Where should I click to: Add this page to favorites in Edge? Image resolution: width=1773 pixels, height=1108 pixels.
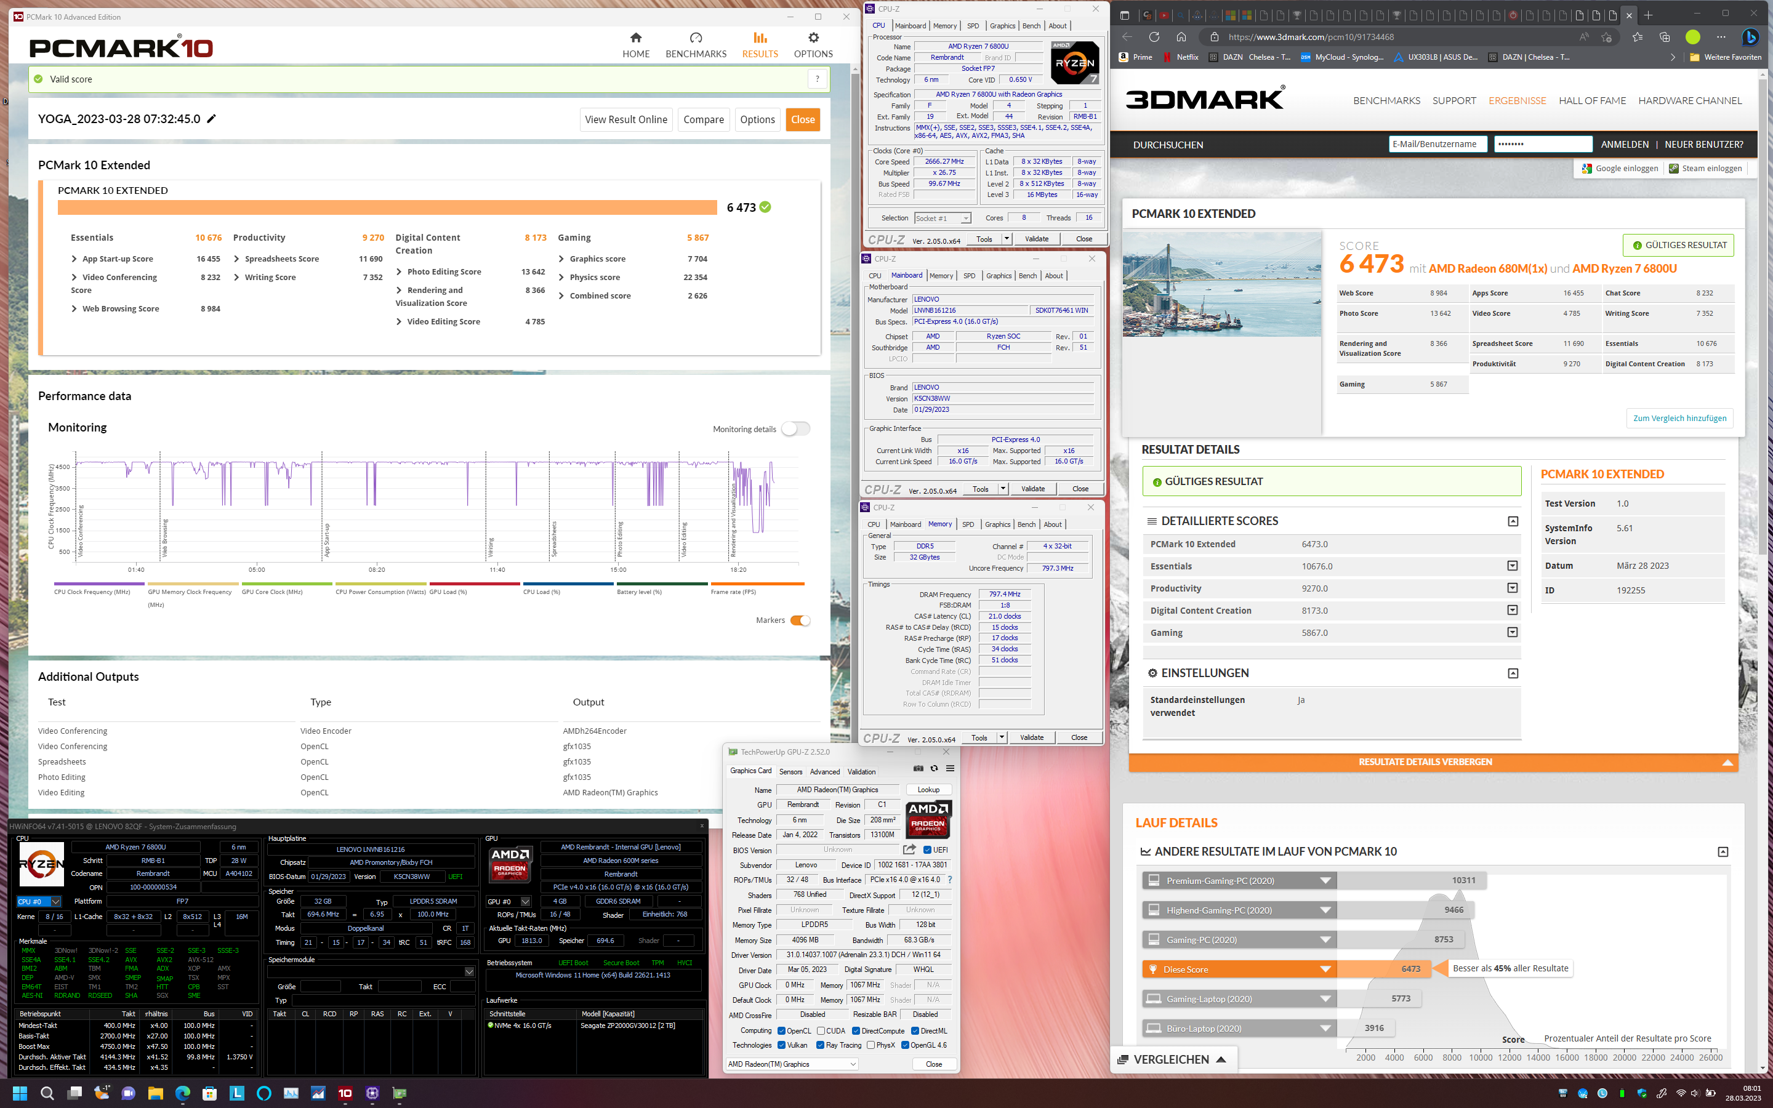point(1607,37)
